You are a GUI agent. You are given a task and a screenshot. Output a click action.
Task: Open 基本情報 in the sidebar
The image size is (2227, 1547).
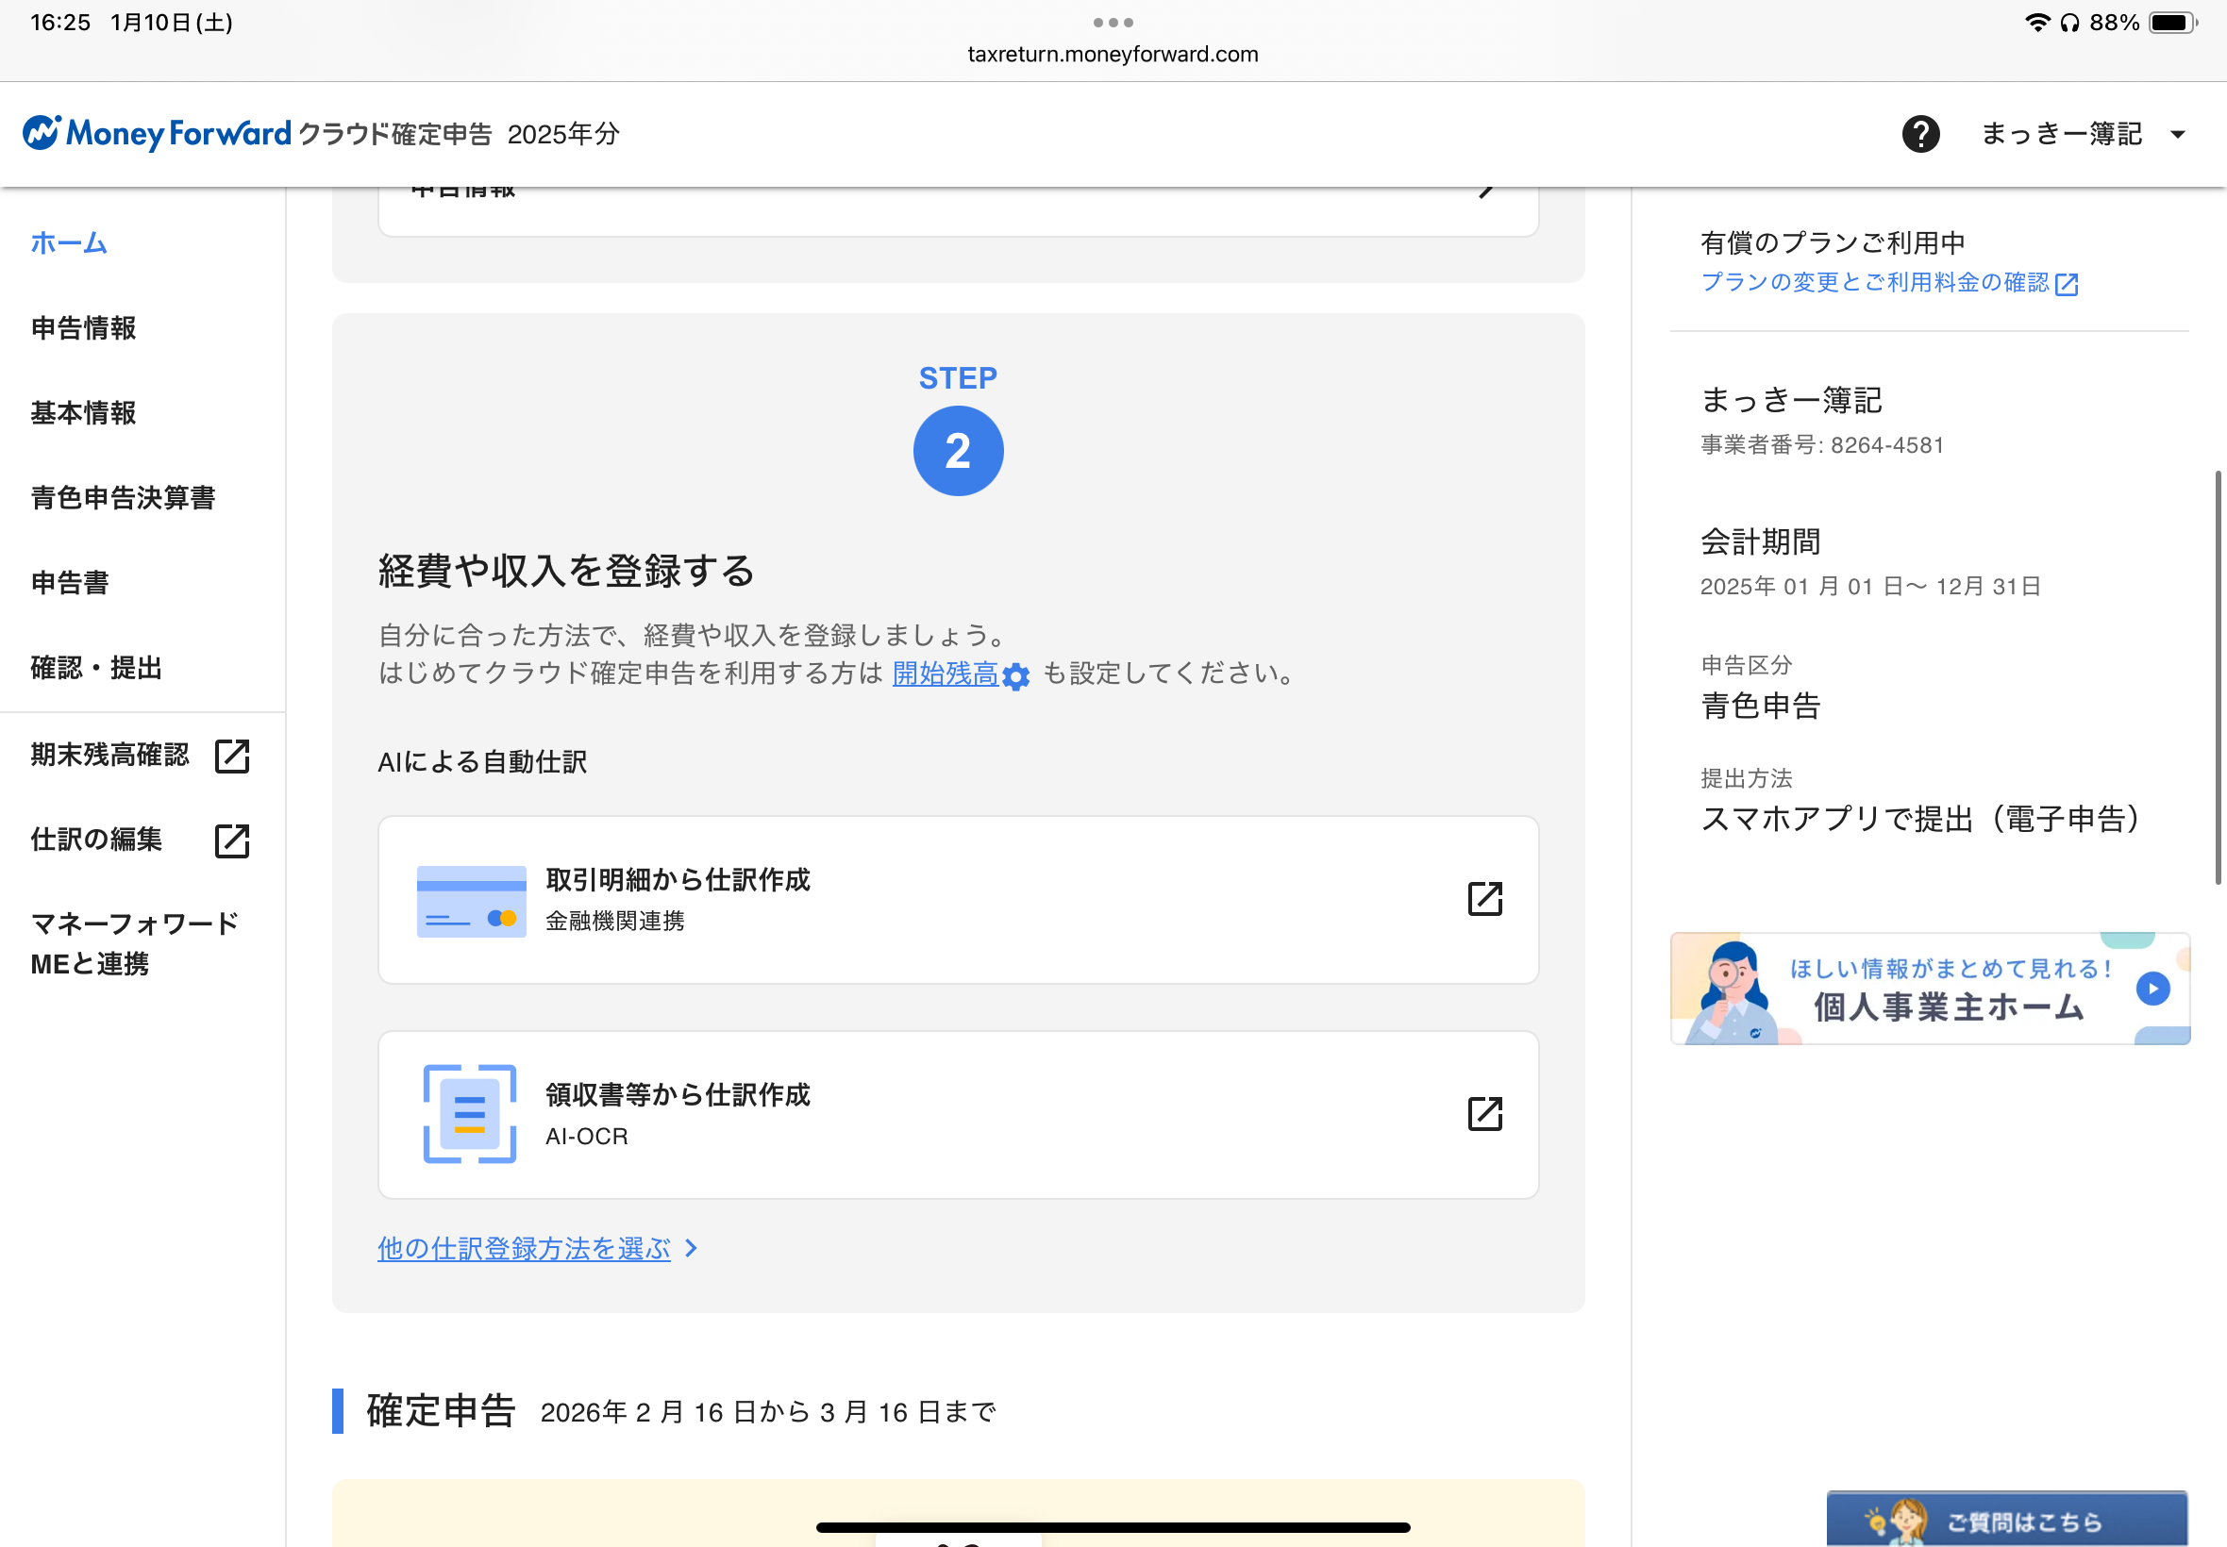83,413
